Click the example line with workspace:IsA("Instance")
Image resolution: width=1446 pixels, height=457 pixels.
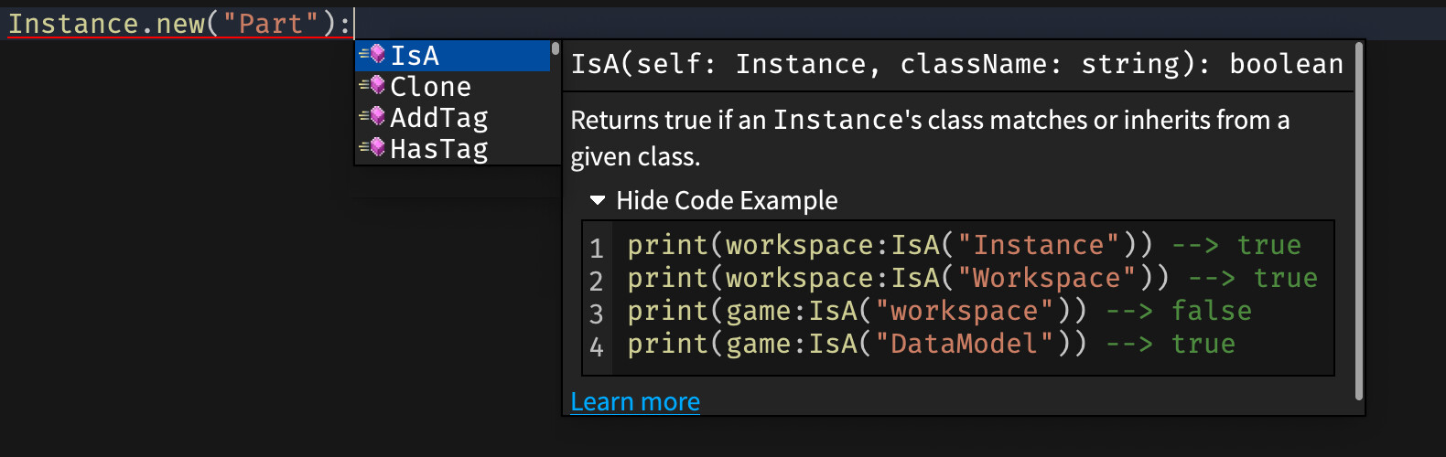[963, 245]
